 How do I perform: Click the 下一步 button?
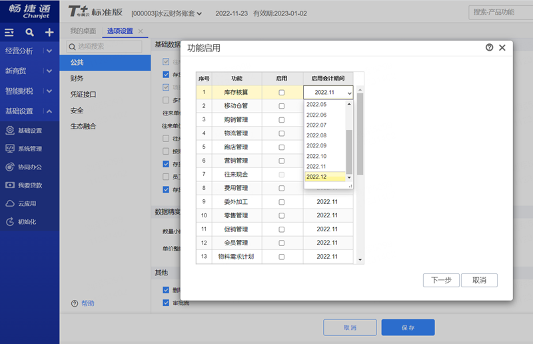(441, 281)
